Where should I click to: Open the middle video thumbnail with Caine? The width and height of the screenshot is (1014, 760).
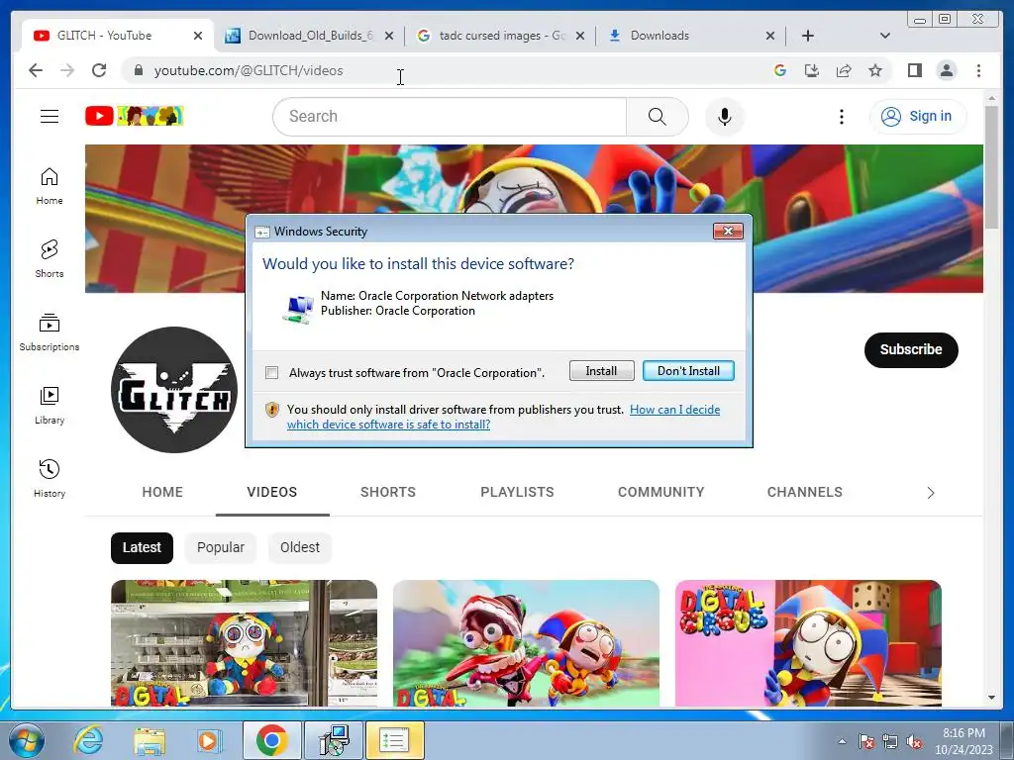pyautogui.click(x=527, y=643)
